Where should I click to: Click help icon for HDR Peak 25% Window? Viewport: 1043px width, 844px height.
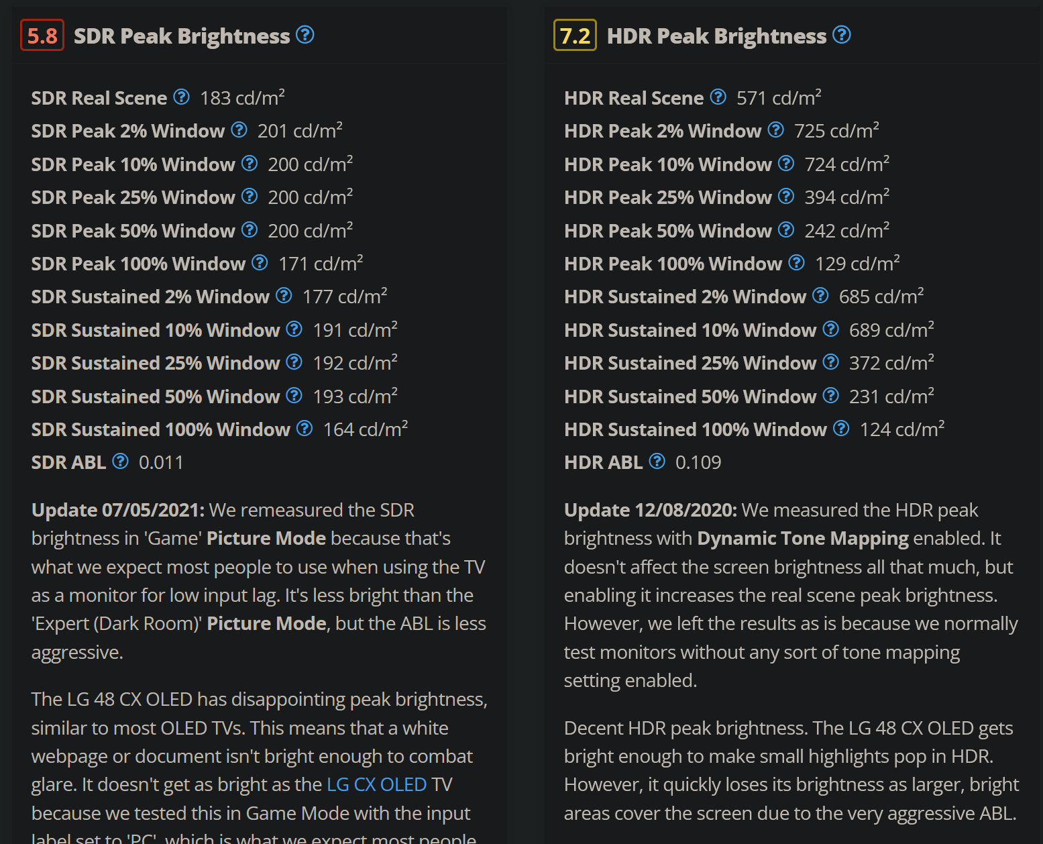point(786,196)
